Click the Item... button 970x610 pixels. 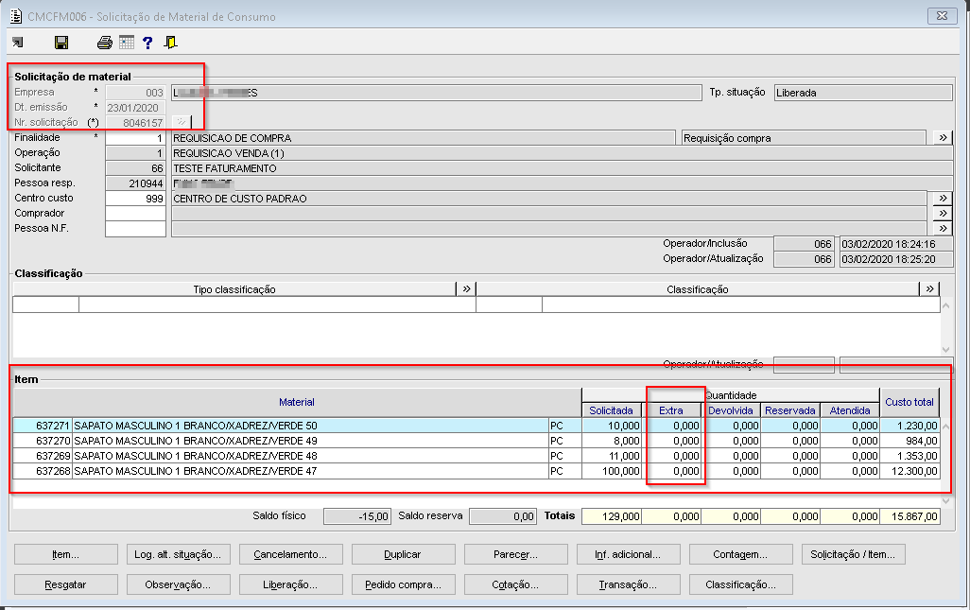click(65, 554)
